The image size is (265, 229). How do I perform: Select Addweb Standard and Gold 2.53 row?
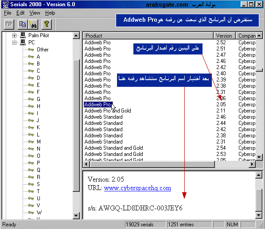(x=170, y=154)
